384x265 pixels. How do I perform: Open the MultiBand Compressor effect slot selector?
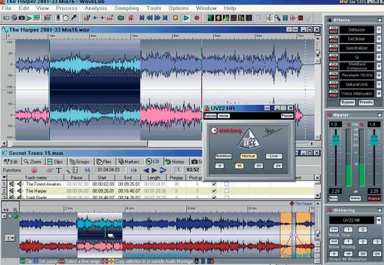pos(356,66)
